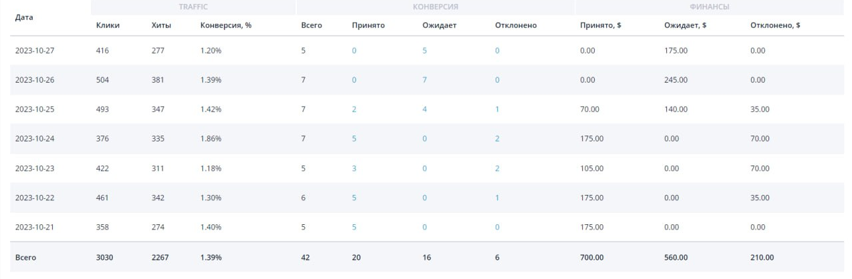Screen dimensions: 852x279
Task: Click the Ожидает, $ column header
Action: tap(686, 25)
